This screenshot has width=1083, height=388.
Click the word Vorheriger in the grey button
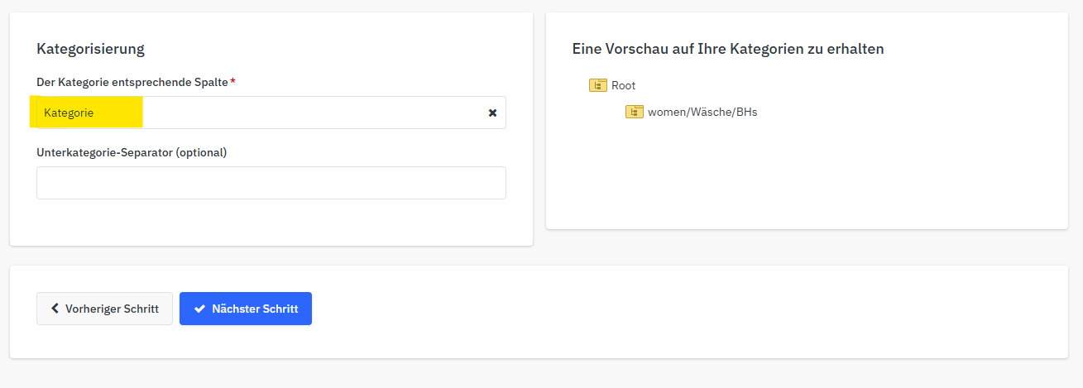coord(93,309)
